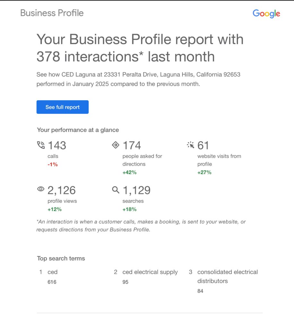The width and height of the screenshot is (294, 329).
Task: Click the -1% calls change
Action: tap(53, 164)
